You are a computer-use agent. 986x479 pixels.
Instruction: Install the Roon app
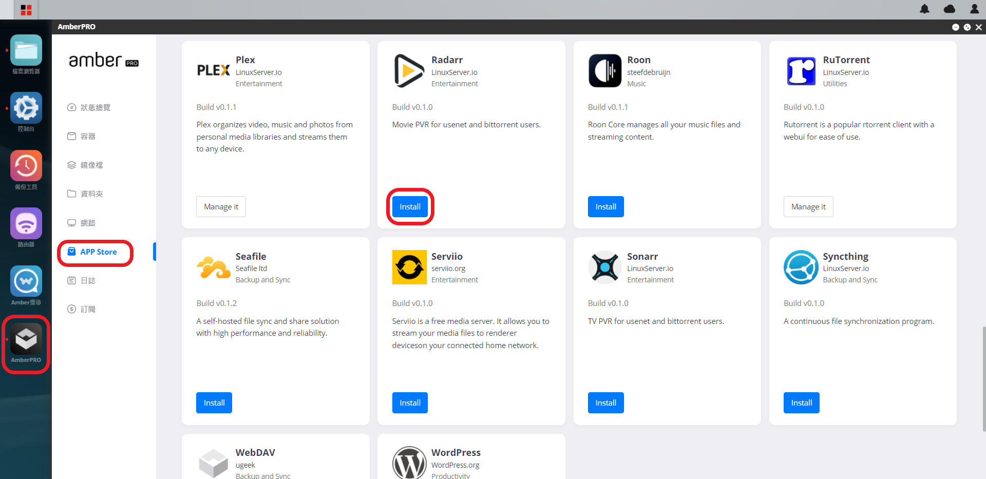click(x=605, y=207)
